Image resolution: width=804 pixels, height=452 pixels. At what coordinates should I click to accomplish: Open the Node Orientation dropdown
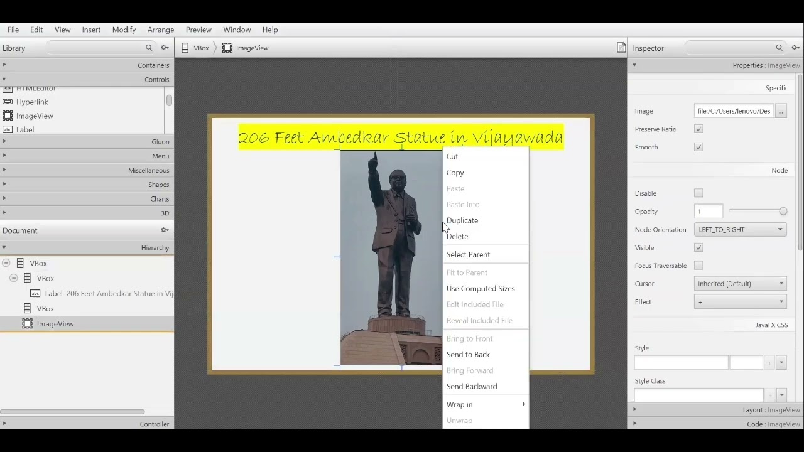[740, 229]
